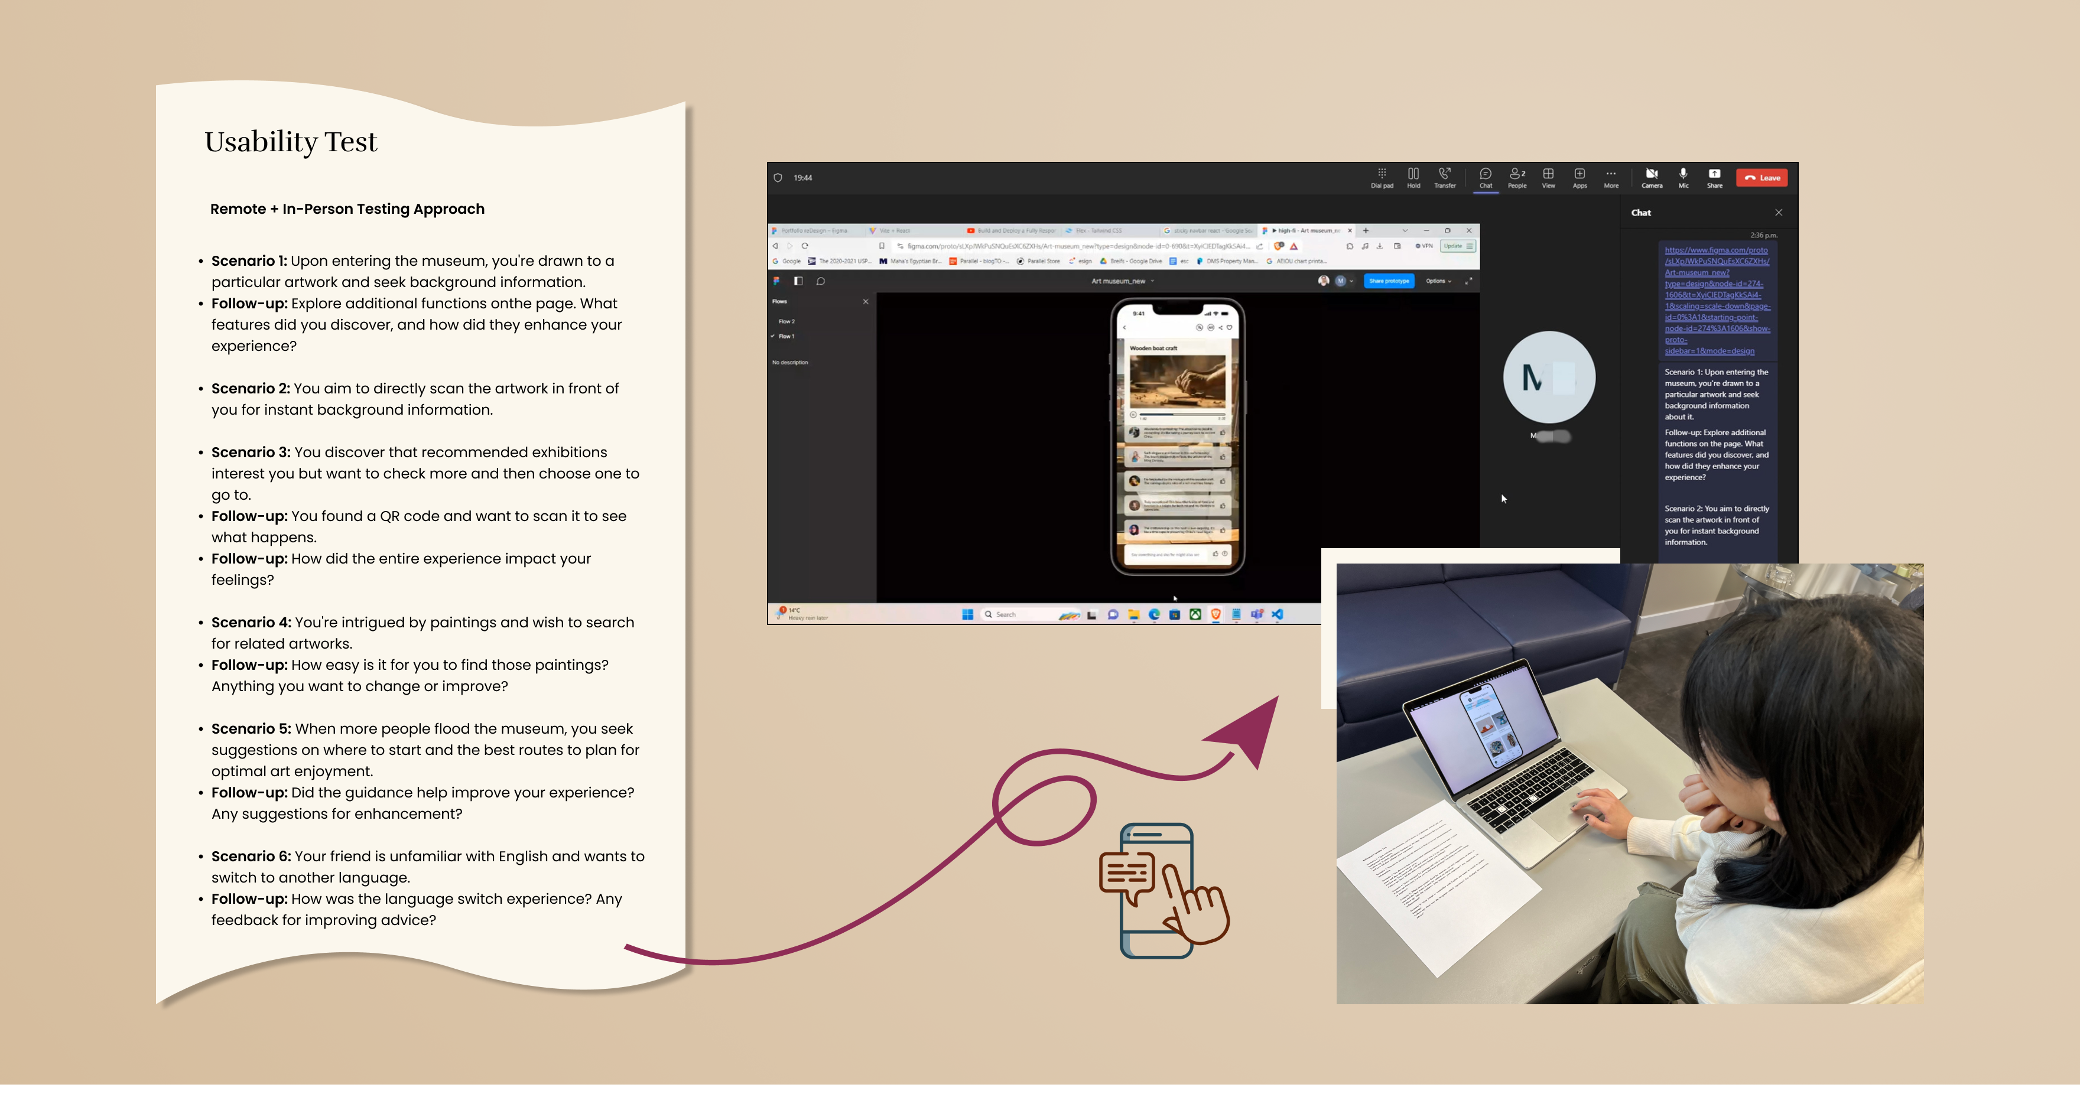The image size is (2080, 1094).
Task: Switch to the Chat tab in toolbar
Action: (x=1486, y=178)
